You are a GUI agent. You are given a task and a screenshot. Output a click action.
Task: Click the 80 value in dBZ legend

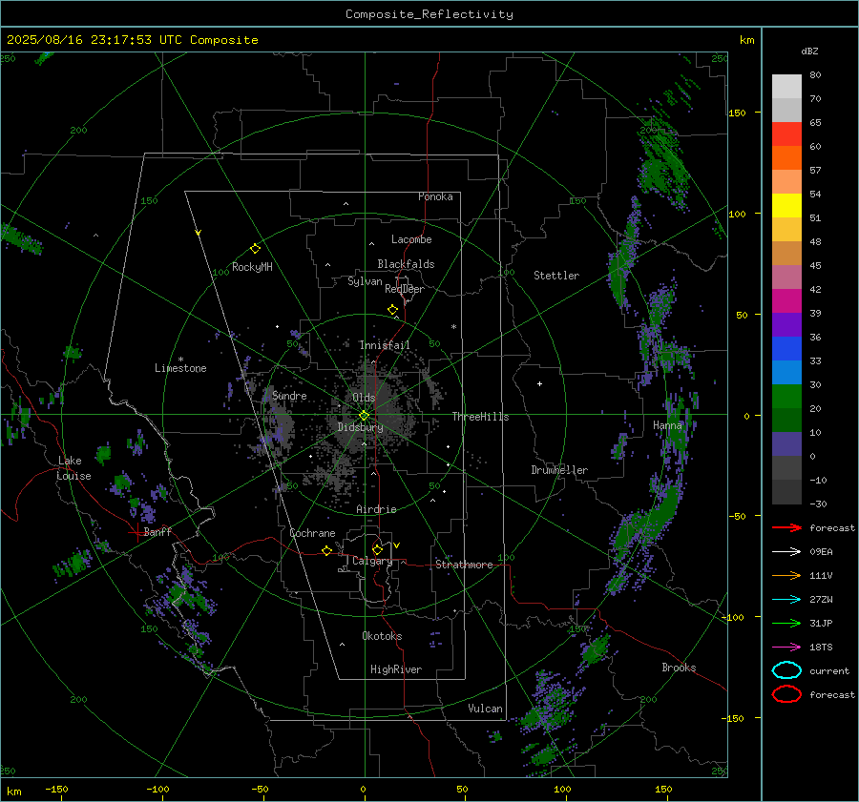[815, 75]
